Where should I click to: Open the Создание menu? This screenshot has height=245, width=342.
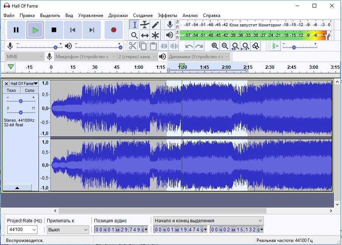tap(143, 16)
